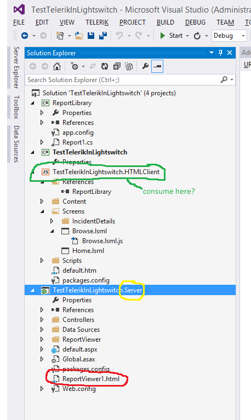Click Solution Explorer Home icon
This screenshot has height=420, width=251.
point(57,66)
